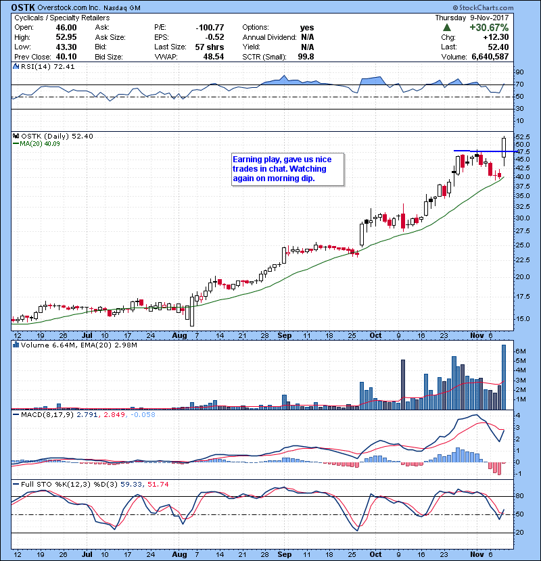Click the Last Size value 57 shrs
Image resolution: width=541 pixels, height=561 pixels.
click(210, 47)
